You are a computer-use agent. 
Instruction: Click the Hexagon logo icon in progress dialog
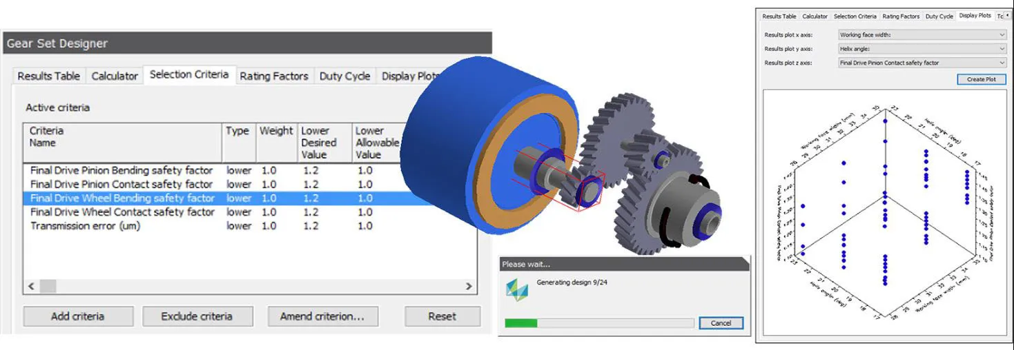click(x=517, y=290)
